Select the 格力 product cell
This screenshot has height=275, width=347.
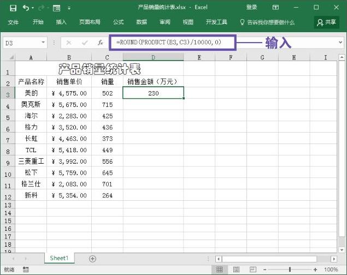[x=31, y=127]
